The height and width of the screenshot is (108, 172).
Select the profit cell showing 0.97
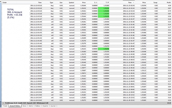coord(170,8)
